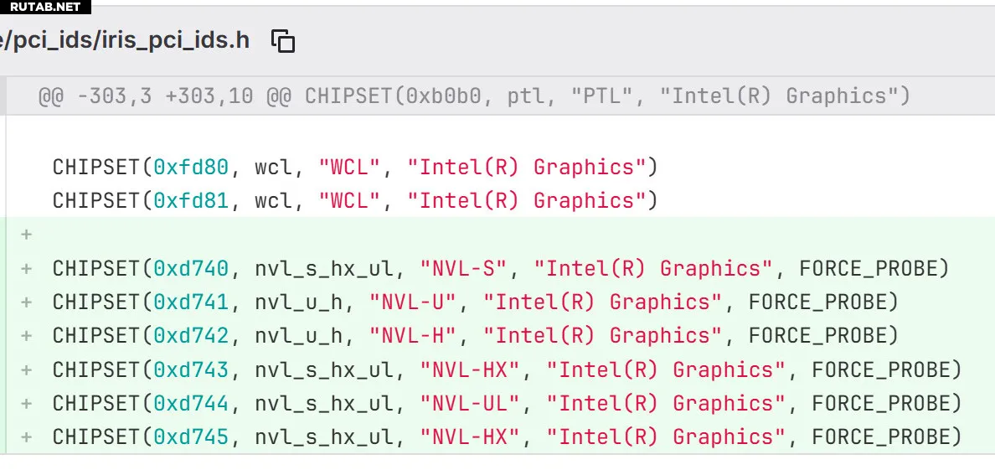Expand the @@ -303,3 +303,10 hunk header
The width and height of the screenshot is (995, 470).
pyautogui.click(x=473, y=96)
